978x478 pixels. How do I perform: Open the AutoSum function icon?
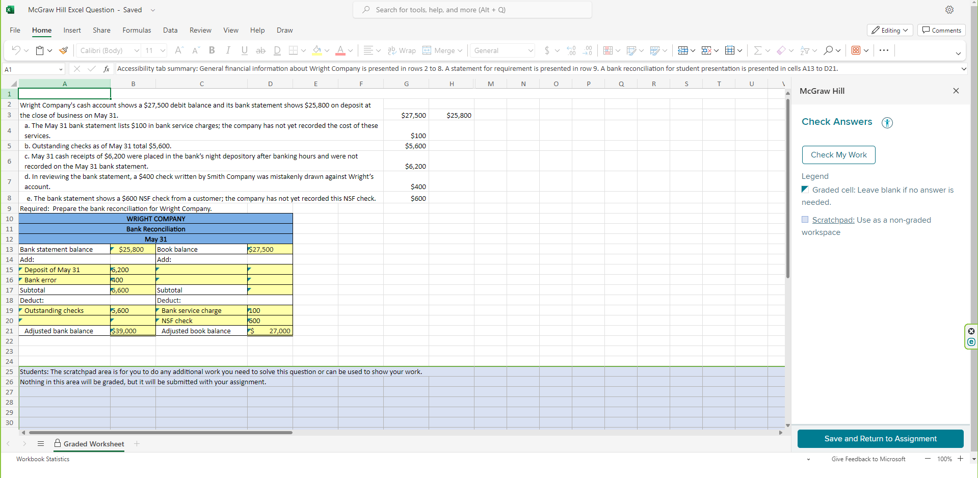[x=758, y=50]
